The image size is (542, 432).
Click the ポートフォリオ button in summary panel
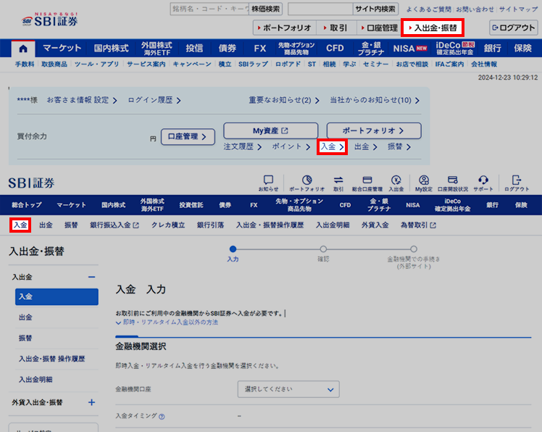(374, 130)
